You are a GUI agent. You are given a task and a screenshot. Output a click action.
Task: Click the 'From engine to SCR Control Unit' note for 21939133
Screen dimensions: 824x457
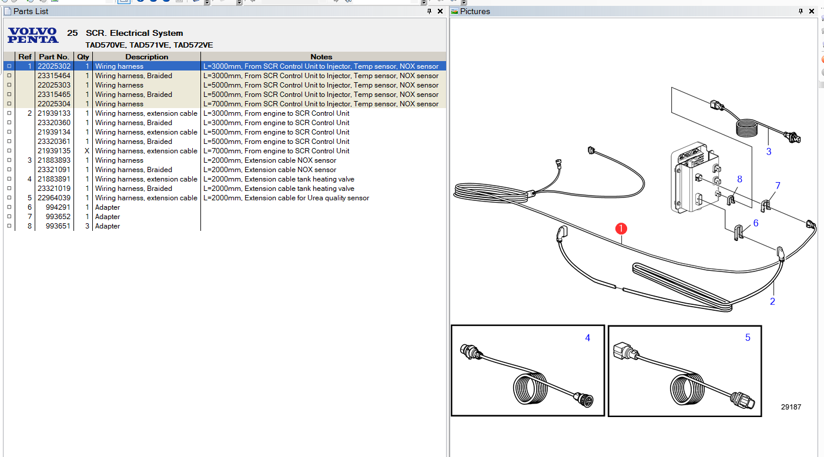point(276,113)
